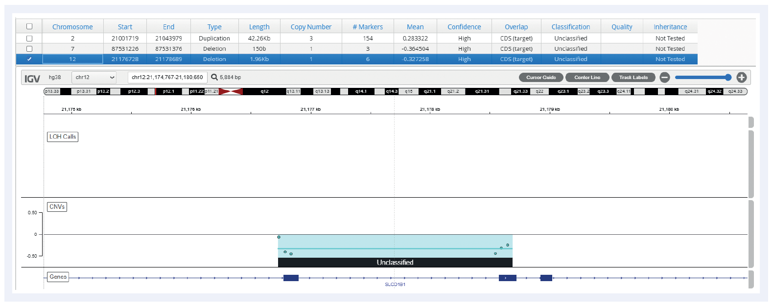Image resolution: width=773 pixels, height=307 pixels.
Task: Zoom in with the plus icon
Action: (x=742, y=77)
